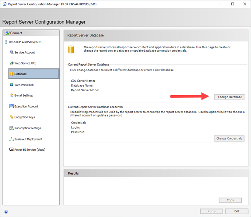
Task: Click the Database Name label
Action: (x=82, y=86)
